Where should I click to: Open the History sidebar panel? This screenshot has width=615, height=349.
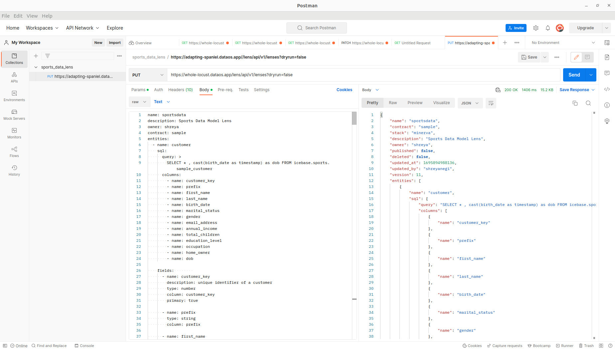coord(14,171)
